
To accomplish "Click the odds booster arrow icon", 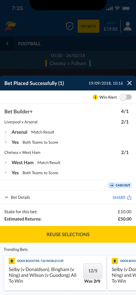I will coord(12,261).
